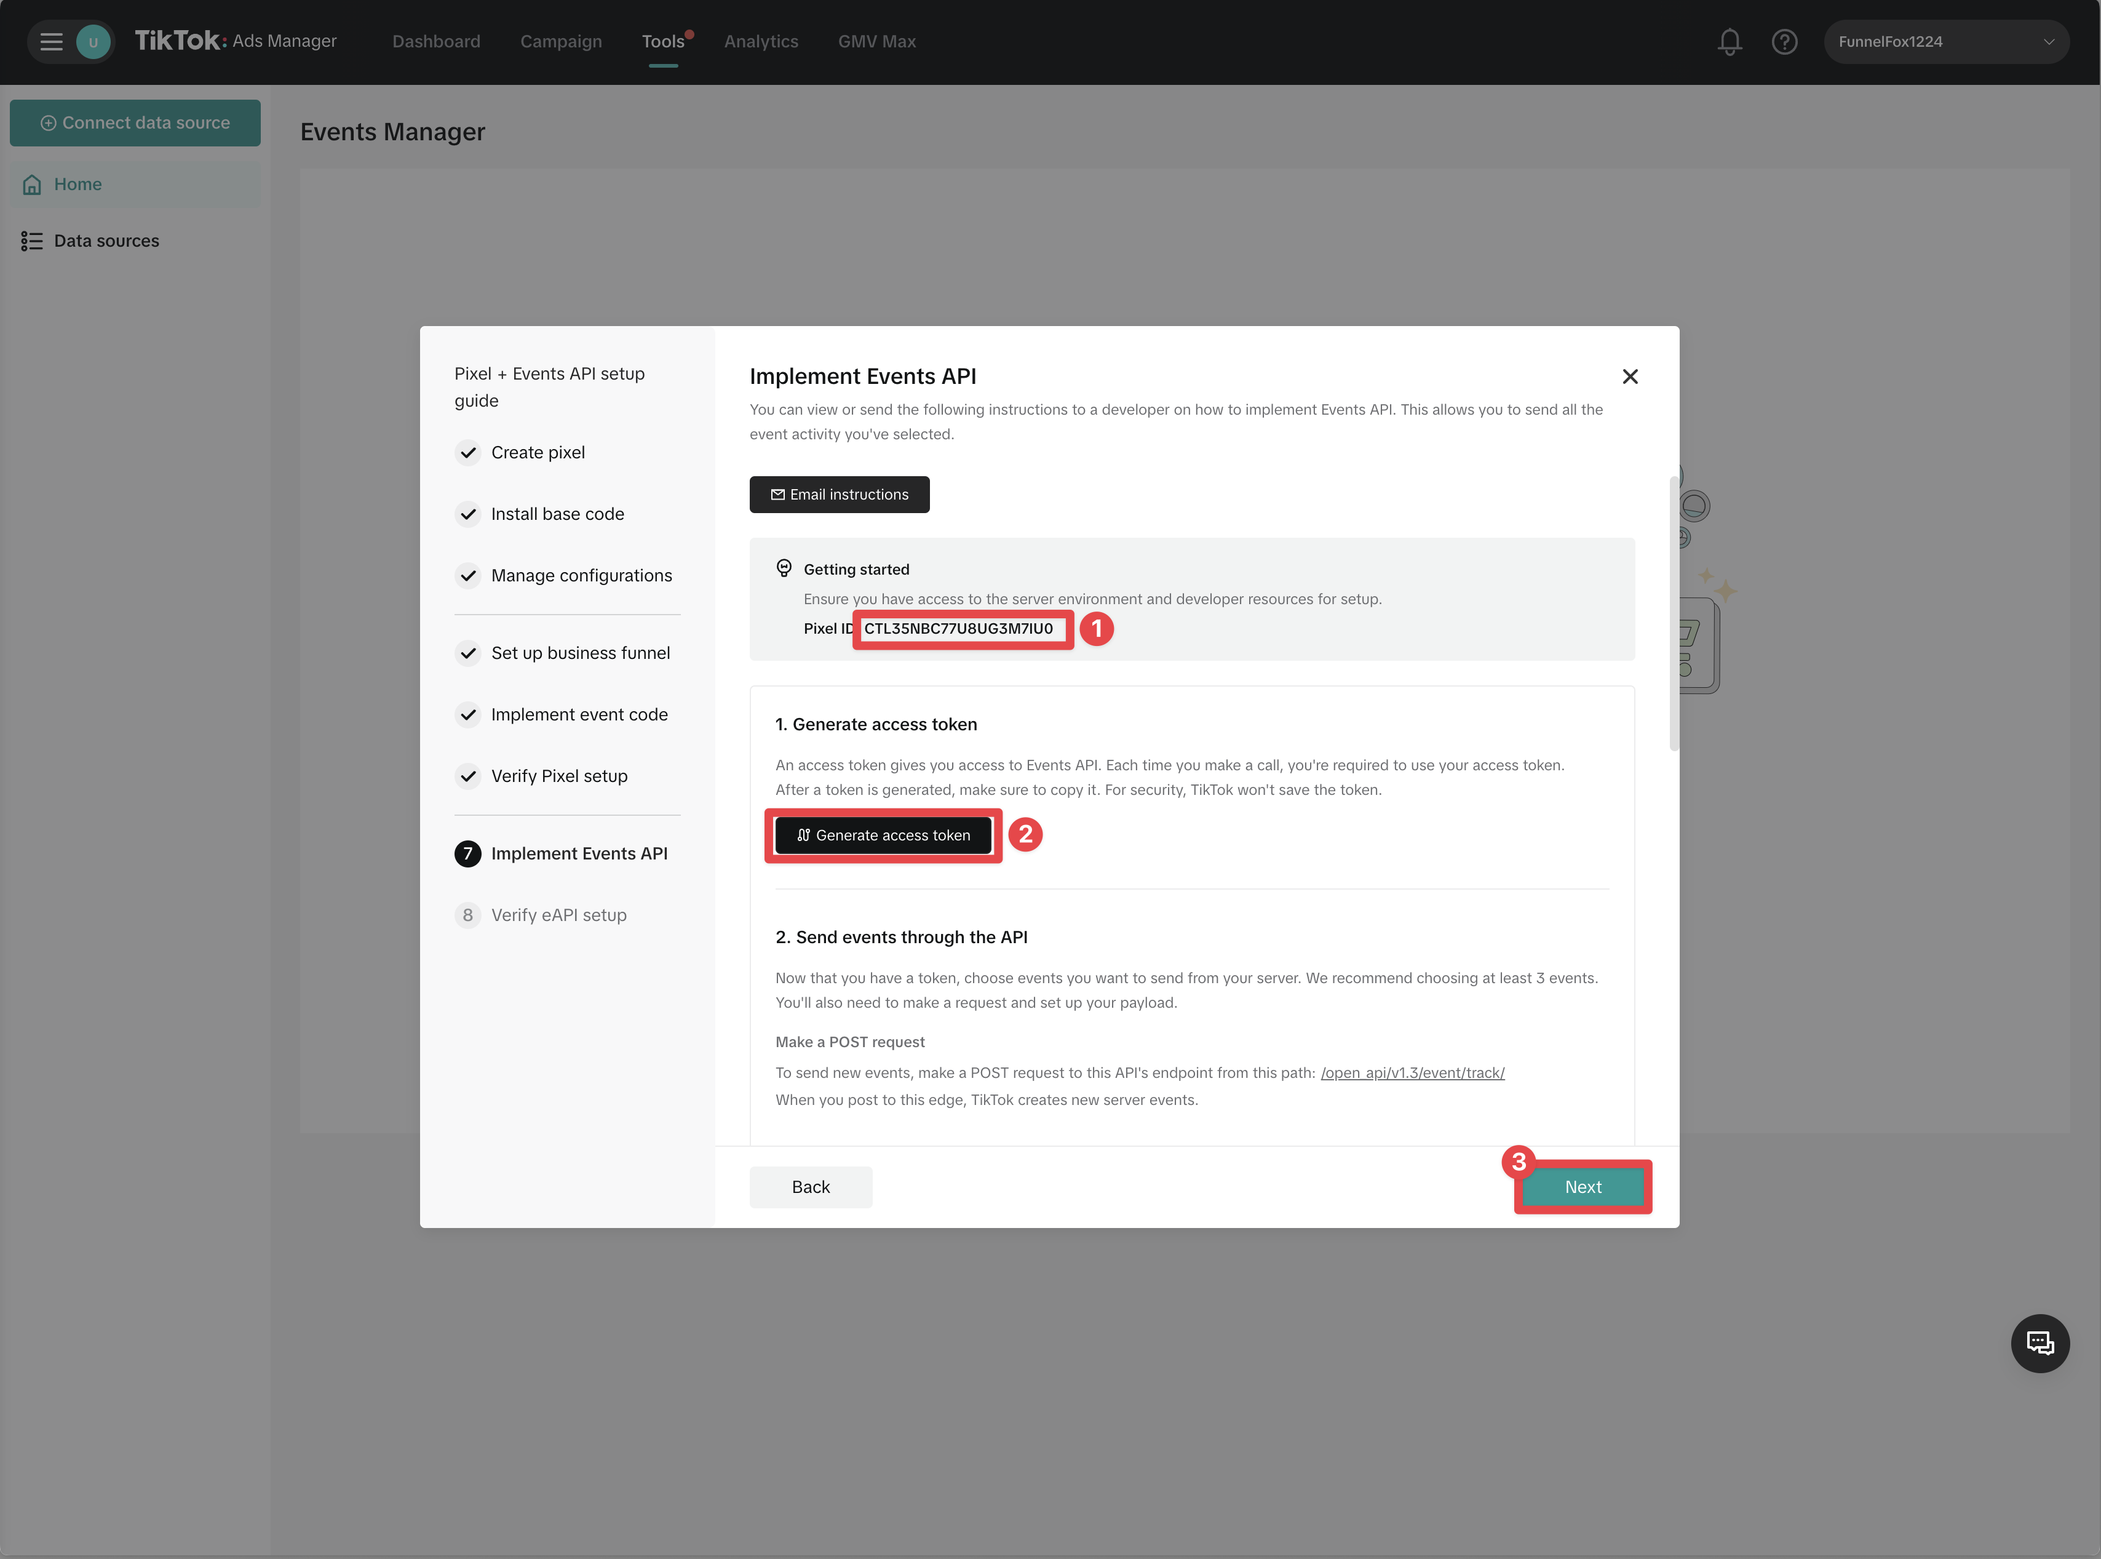2101x1559 pixels.
Task: Go to step 8 Verify eAPI setup
Action: point(558,914)
